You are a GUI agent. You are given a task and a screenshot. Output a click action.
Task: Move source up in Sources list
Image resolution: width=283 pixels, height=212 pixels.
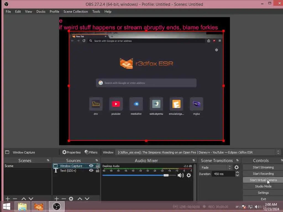tap(80, 199)
